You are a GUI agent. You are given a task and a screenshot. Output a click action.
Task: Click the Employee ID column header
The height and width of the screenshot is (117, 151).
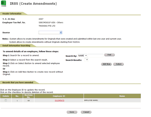(x=59, y=96)
